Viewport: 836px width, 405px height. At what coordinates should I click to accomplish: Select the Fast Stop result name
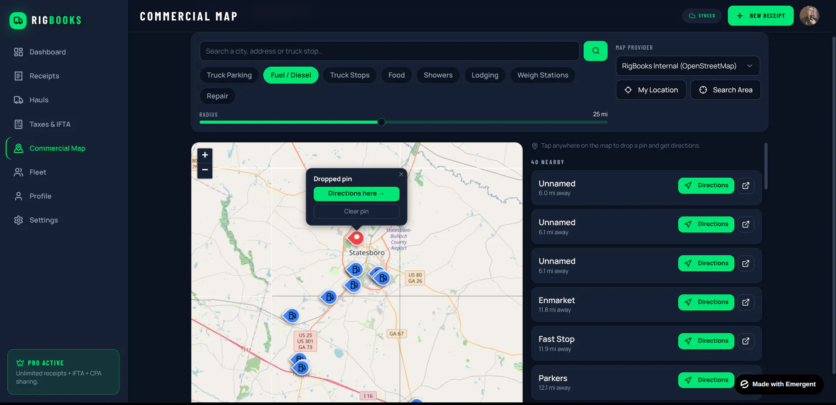[557, 339]
